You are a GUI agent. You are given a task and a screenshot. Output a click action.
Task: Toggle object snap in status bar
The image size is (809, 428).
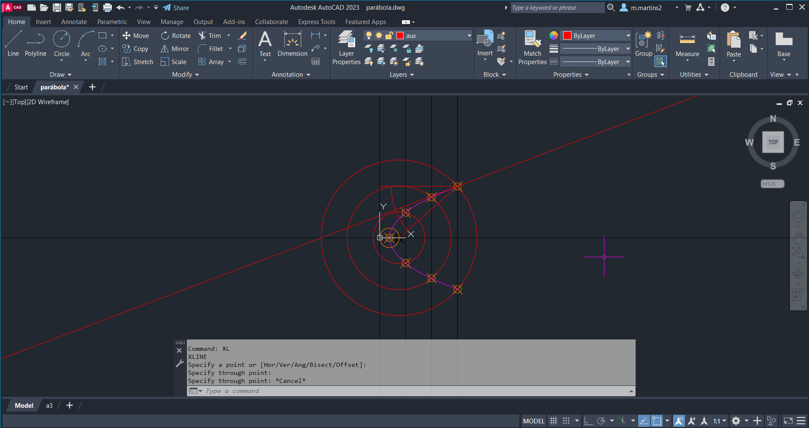tap(657, 421)
